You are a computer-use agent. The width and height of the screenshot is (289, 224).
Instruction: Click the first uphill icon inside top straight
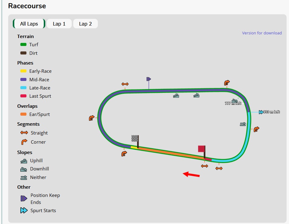(x=176, y=96)
